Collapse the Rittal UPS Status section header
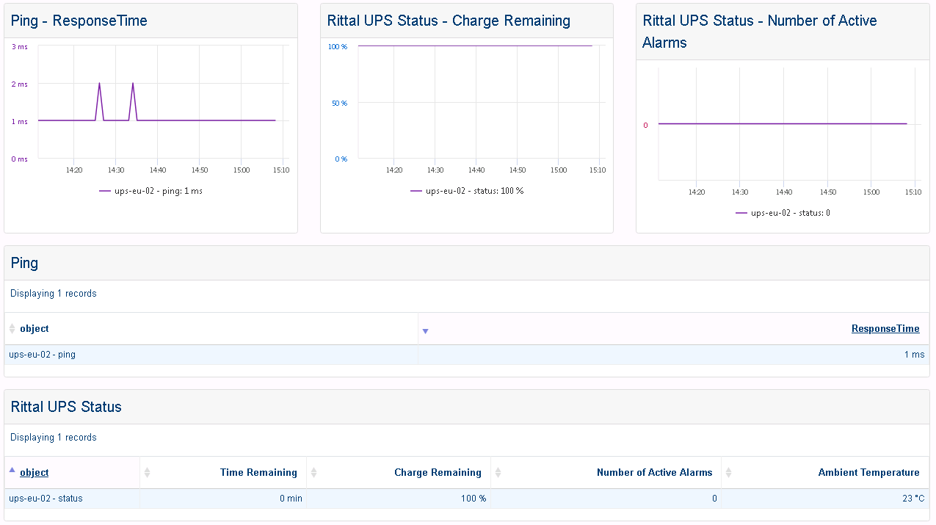This screenshot has width=936, height=525. [x=65, y=407]
